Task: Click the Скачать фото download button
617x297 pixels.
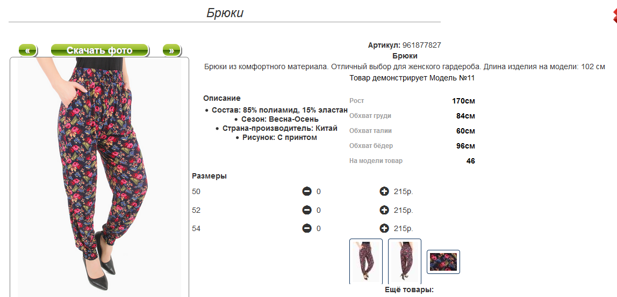Action: (x=99, y=50)
